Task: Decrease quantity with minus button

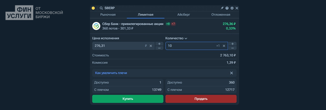Action: (x=232, y=48)
